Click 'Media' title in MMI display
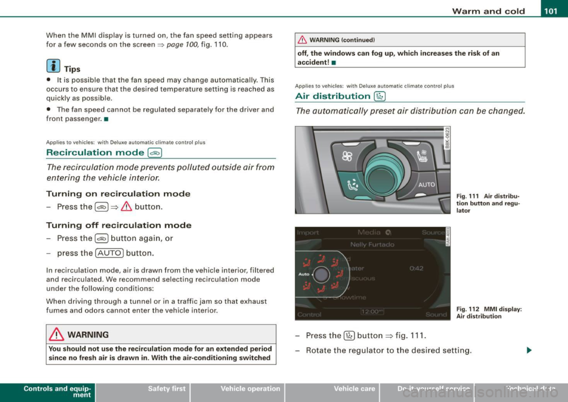 369,232
